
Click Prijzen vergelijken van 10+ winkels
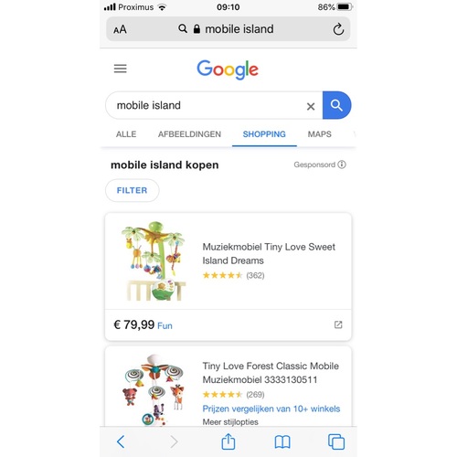coord(271,409)
